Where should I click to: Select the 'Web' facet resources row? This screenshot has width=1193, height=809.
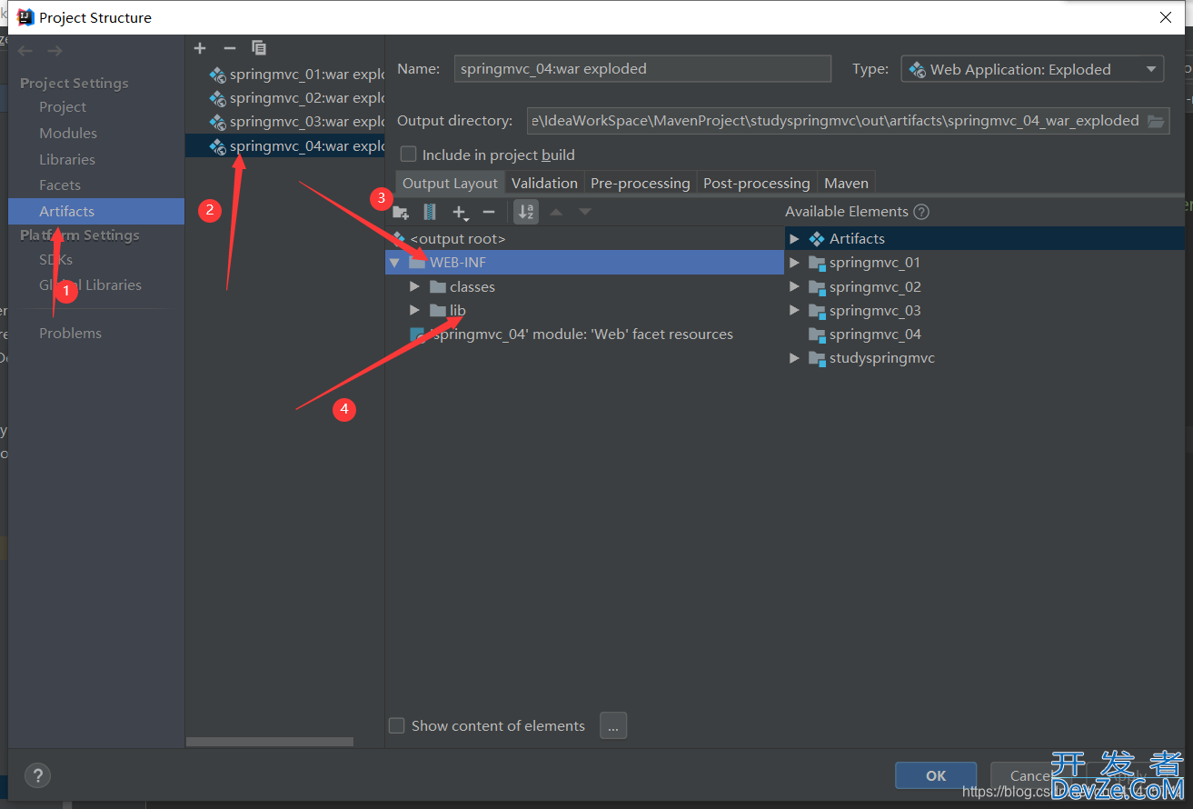[584, 335]
